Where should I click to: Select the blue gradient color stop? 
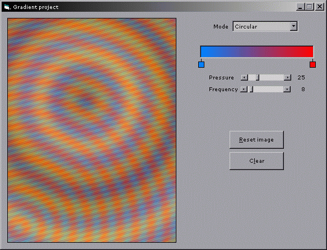pos(201,64)
